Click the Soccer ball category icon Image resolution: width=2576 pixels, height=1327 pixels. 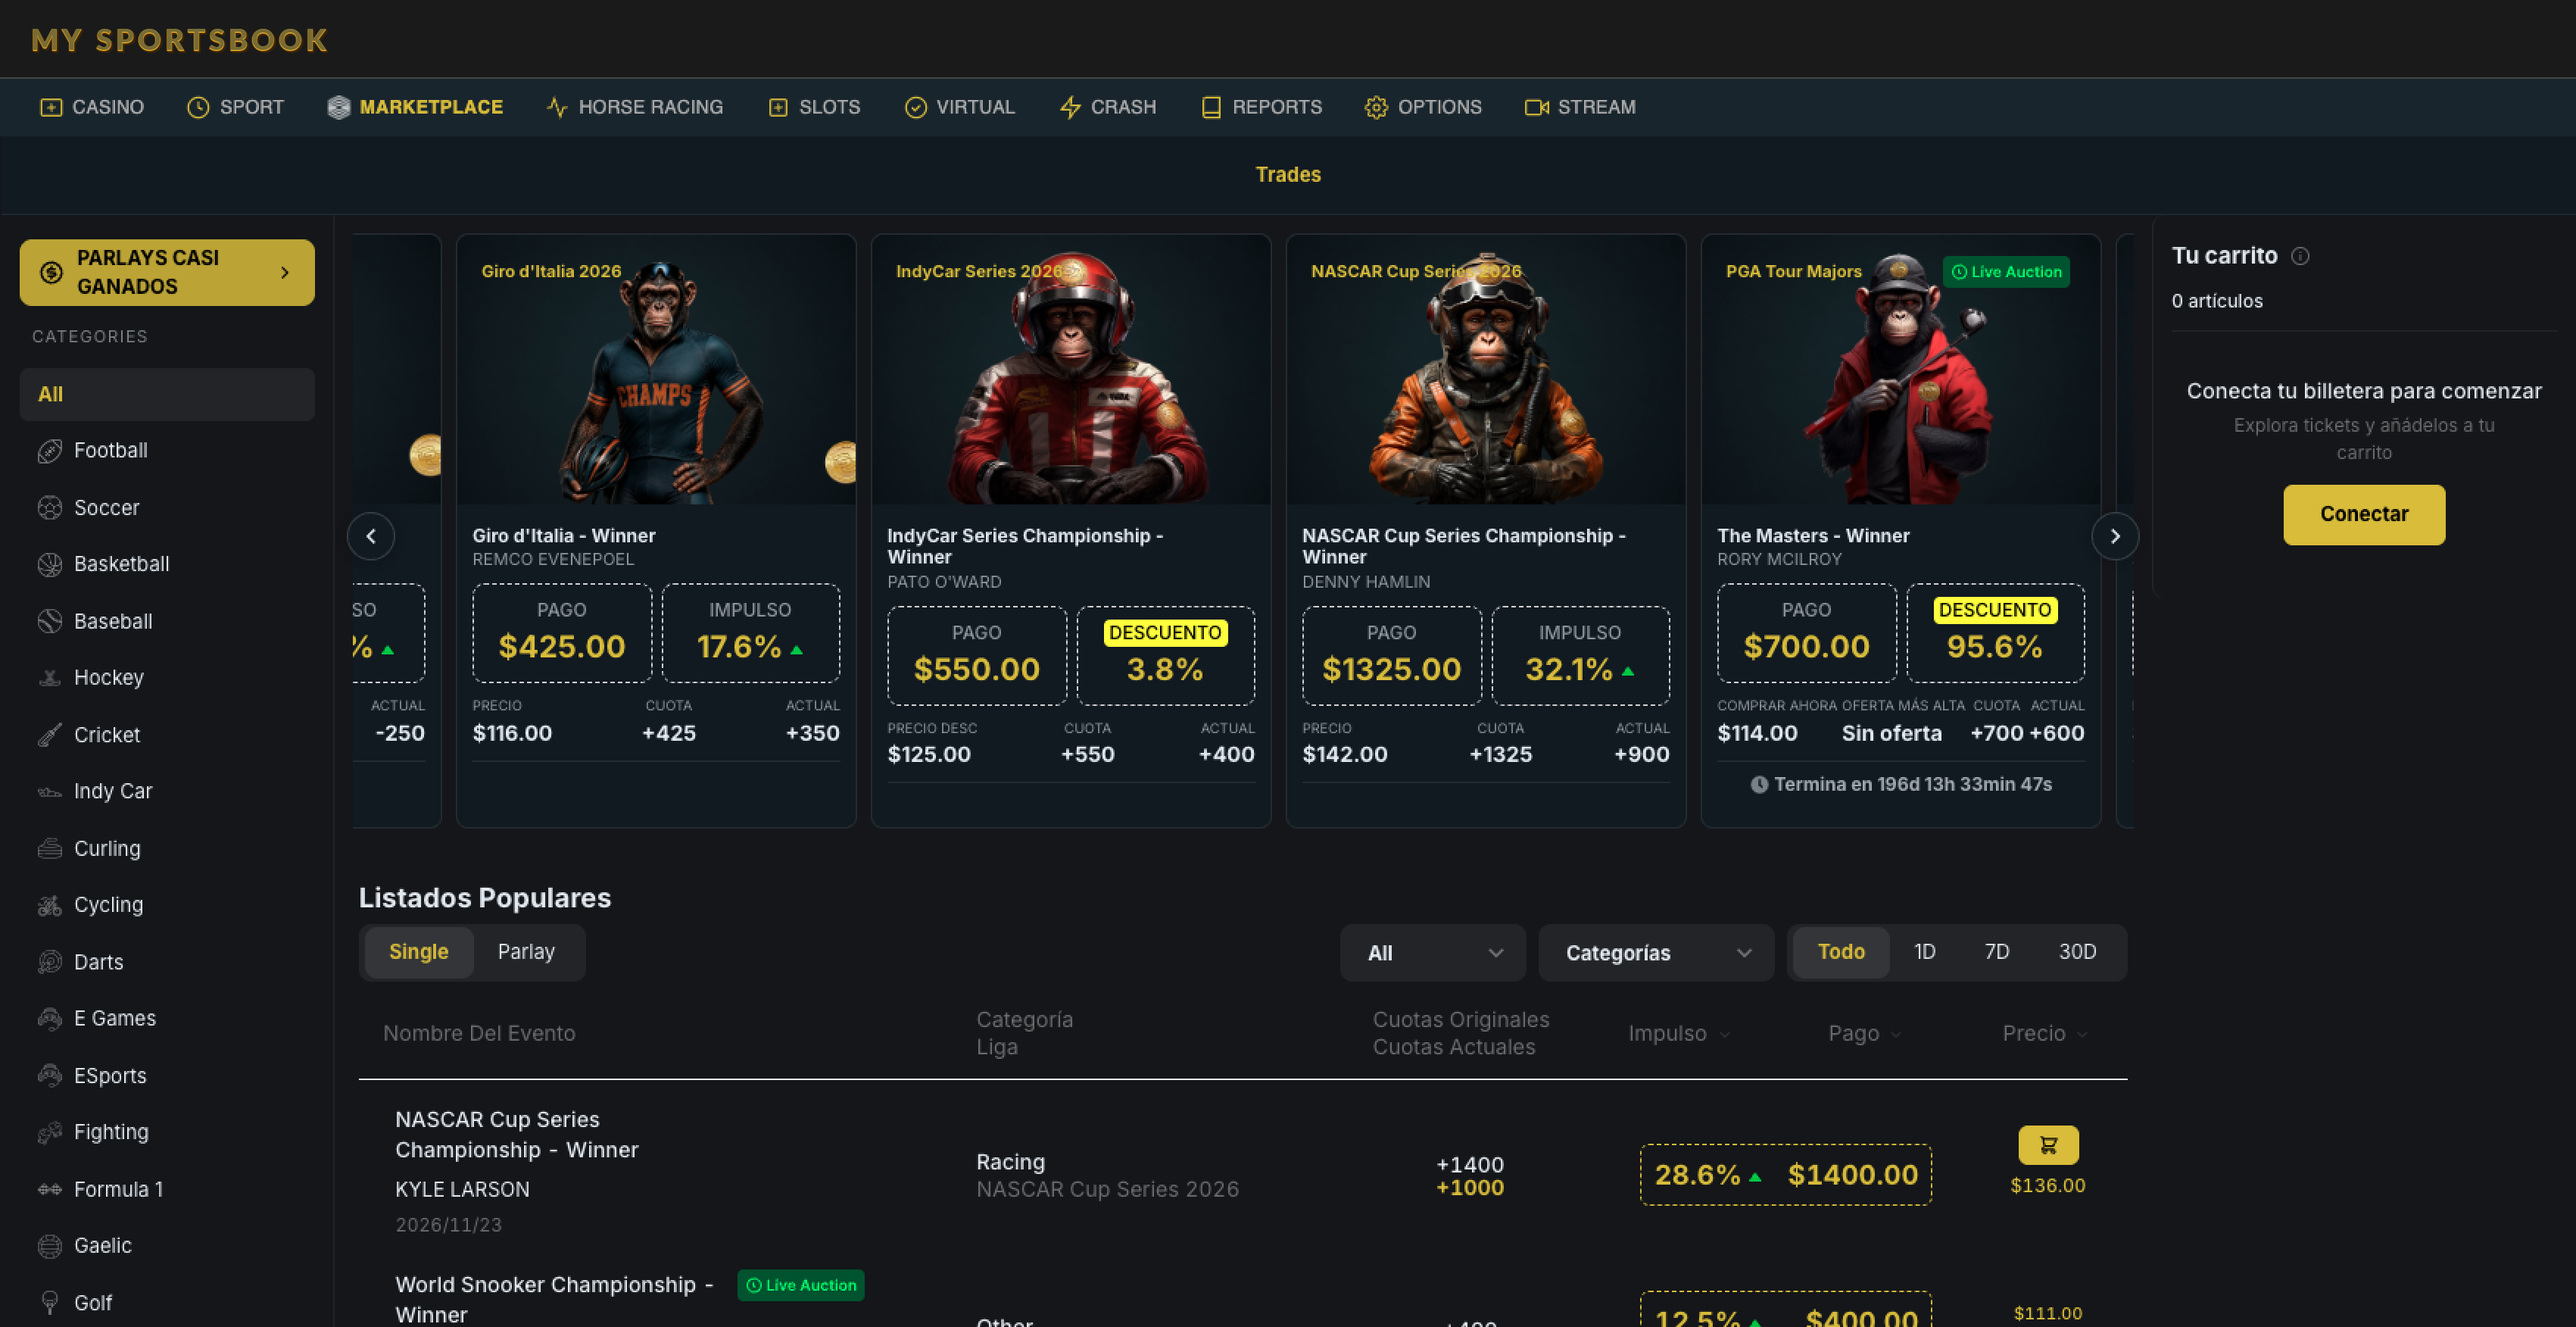point(50,508)
